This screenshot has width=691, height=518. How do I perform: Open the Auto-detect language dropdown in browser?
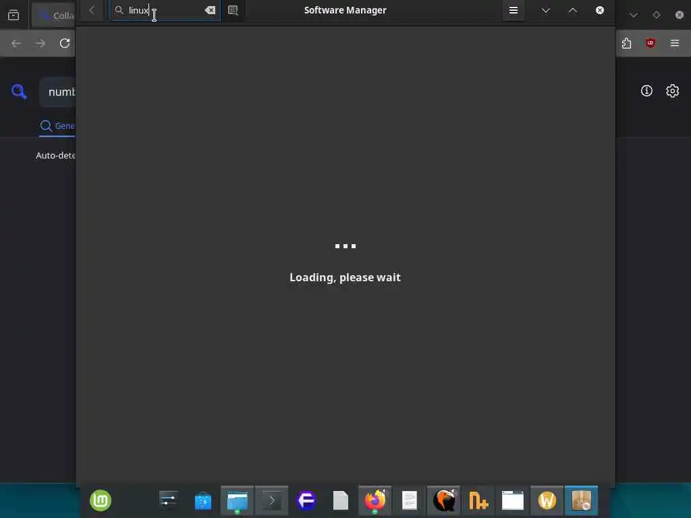(x=55, y=156)
